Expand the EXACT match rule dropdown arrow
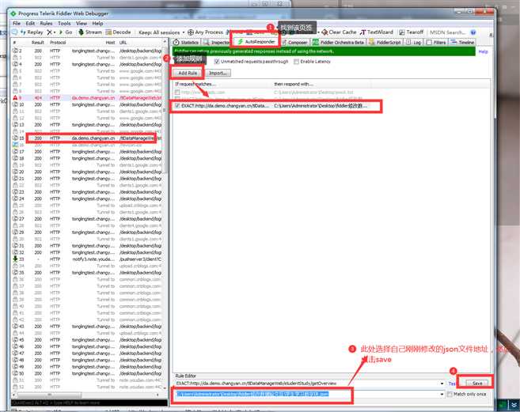This screenshot has width=520, height=412. [442, 384]
